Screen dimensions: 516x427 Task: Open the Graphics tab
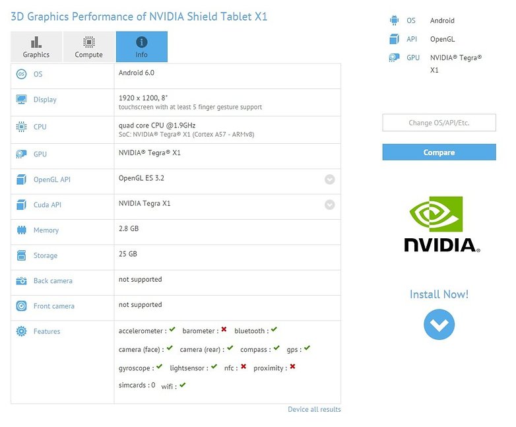click(36, 47)
